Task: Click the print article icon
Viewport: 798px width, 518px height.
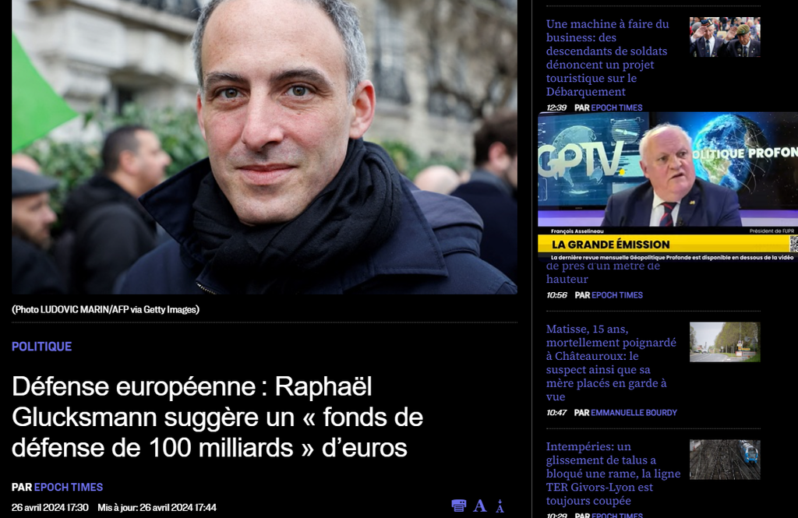Action: pyautogui.click(x=458, y=506)
